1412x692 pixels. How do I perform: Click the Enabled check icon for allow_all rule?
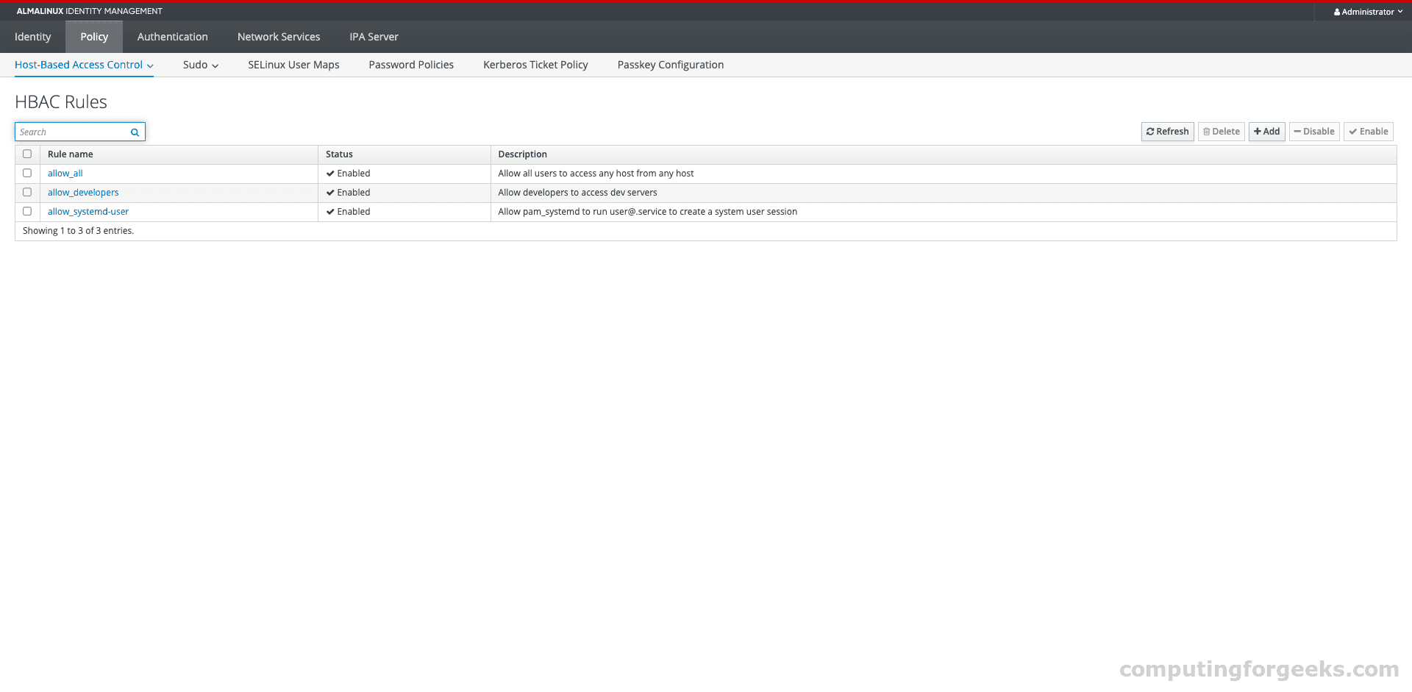(x=331, y=173)
